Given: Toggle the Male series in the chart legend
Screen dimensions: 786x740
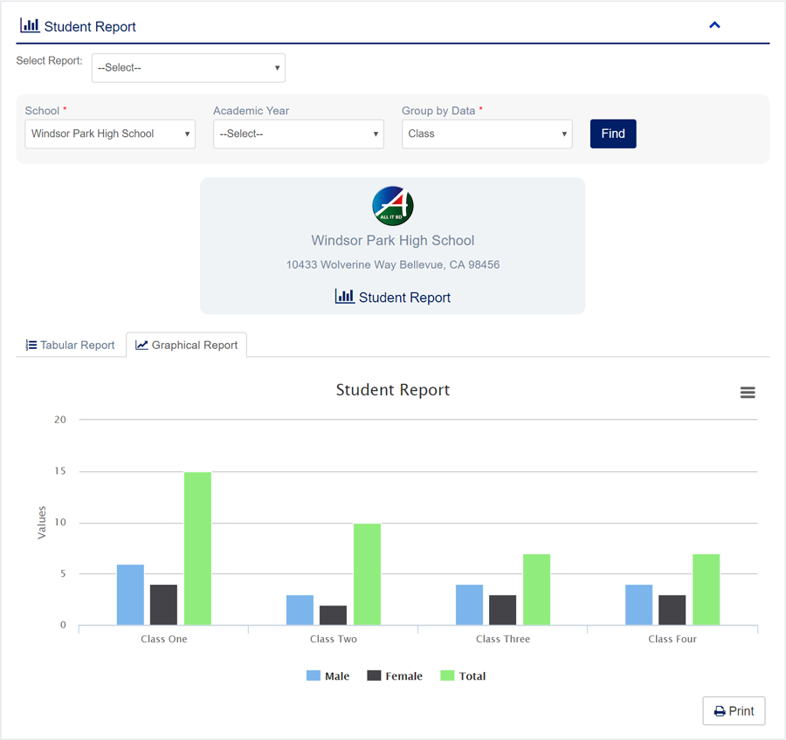Looking at the screenshot, I should 327,675.
